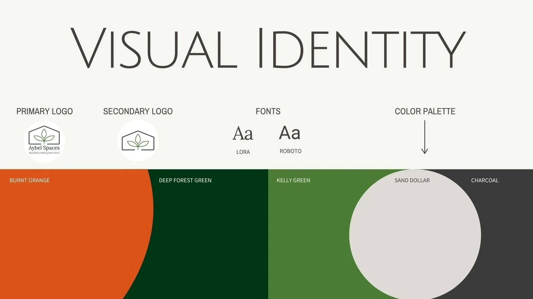
Task: Click the CHARCOAL label text
Action: point(485,180)
